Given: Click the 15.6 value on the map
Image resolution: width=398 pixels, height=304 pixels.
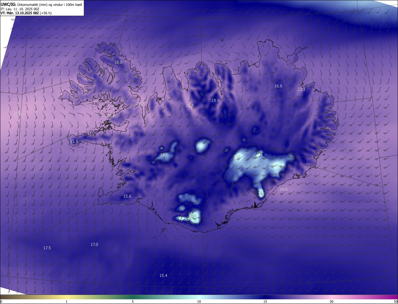Looking at the screenshot, I should [127, 196].
